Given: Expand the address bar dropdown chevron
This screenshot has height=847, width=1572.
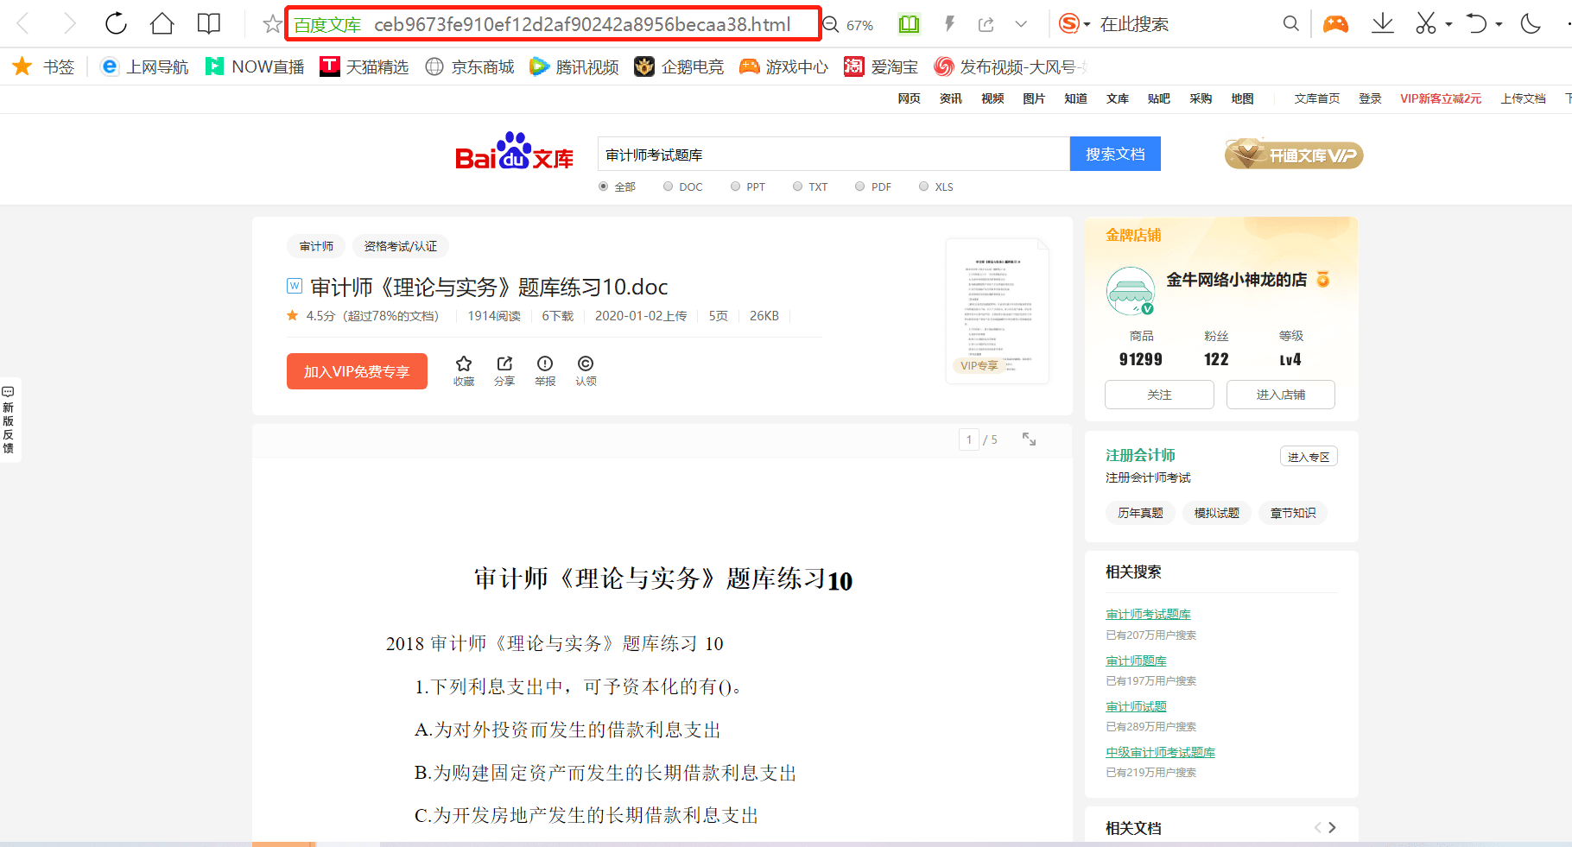Looking at the screenshot, I should click(x=1021, y=24).
